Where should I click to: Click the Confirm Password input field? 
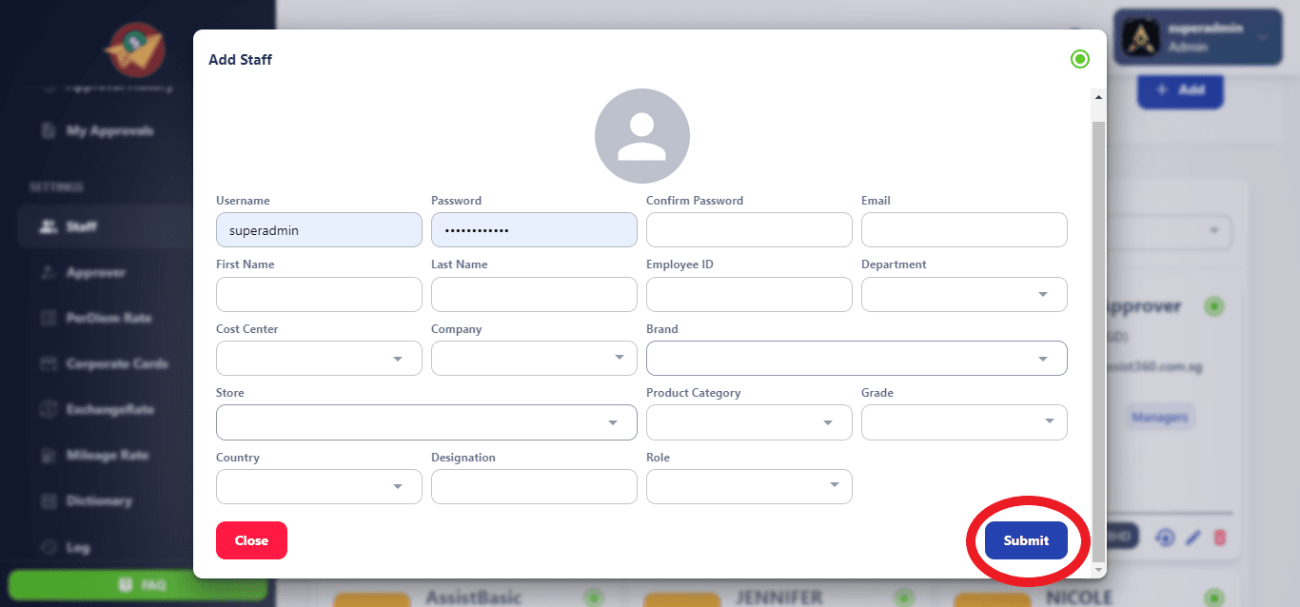click(748, 230)
